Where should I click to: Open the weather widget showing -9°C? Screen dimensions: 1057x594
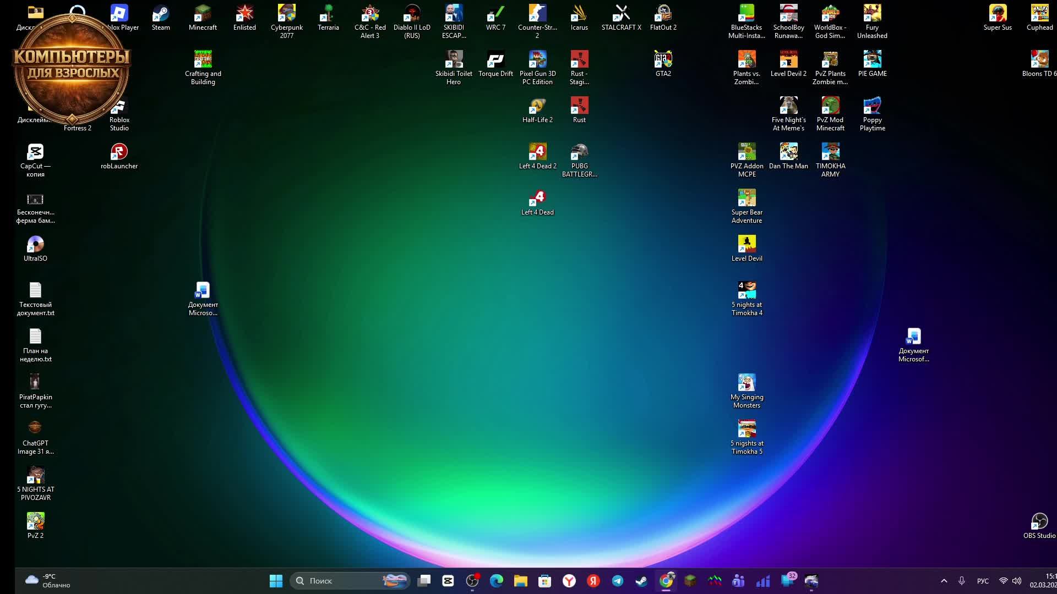(x=48, y=581)
